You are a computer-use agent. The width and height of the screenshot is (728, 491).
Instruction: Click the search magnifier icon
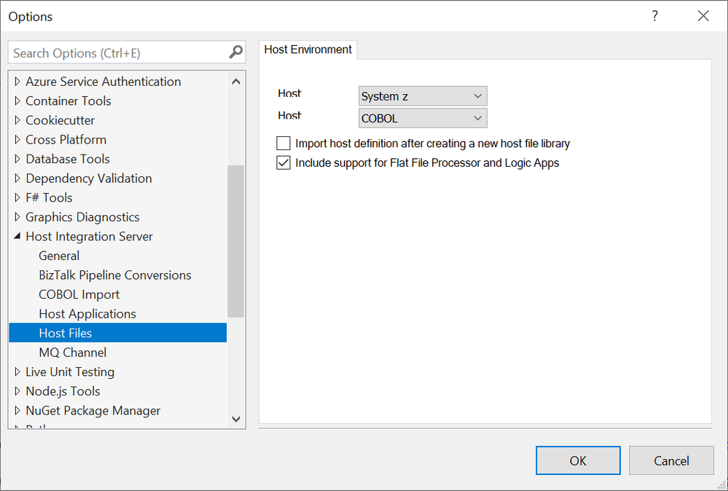pyautogui.click(x=235, y=52)
